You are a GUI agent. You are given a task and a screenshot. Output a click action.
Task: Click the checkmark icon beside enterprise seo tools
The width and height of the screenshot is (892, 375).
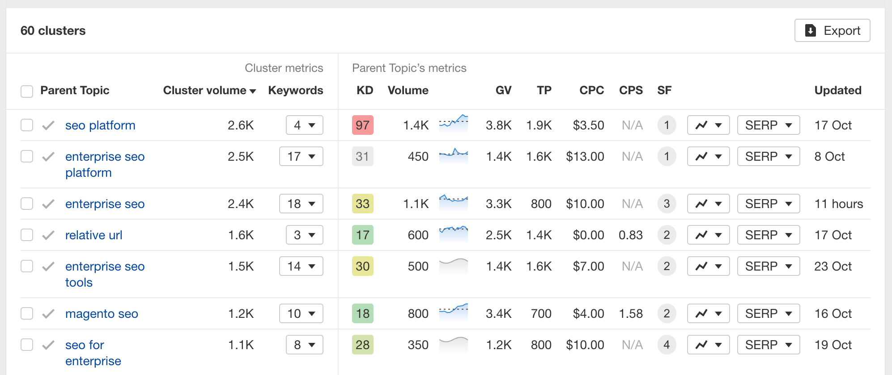click(48, 266)
